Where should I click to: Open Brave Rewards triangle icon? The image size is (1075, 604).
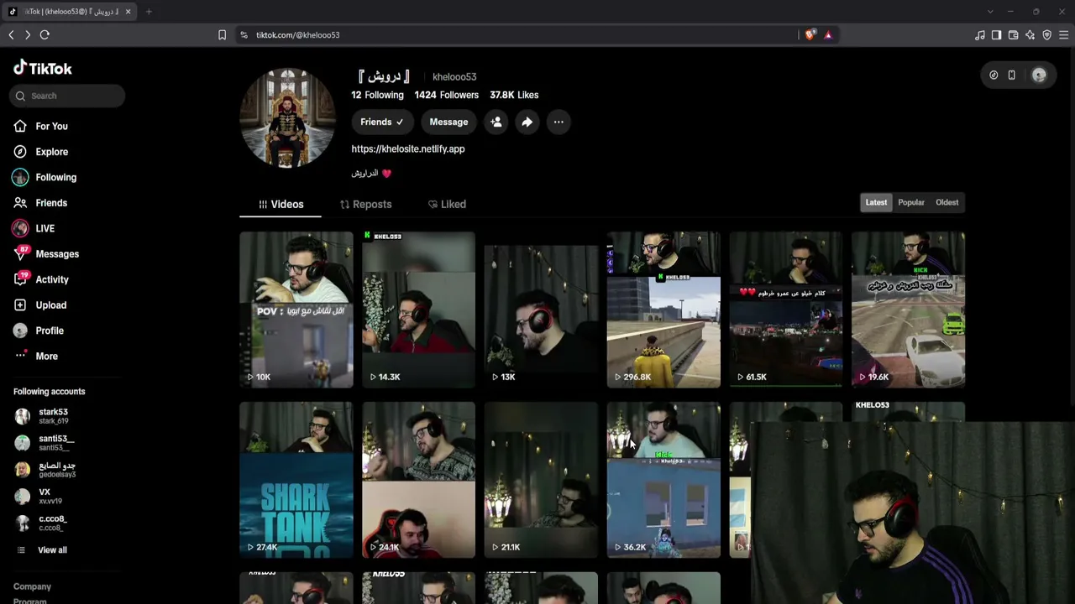[x=828, y=35]
